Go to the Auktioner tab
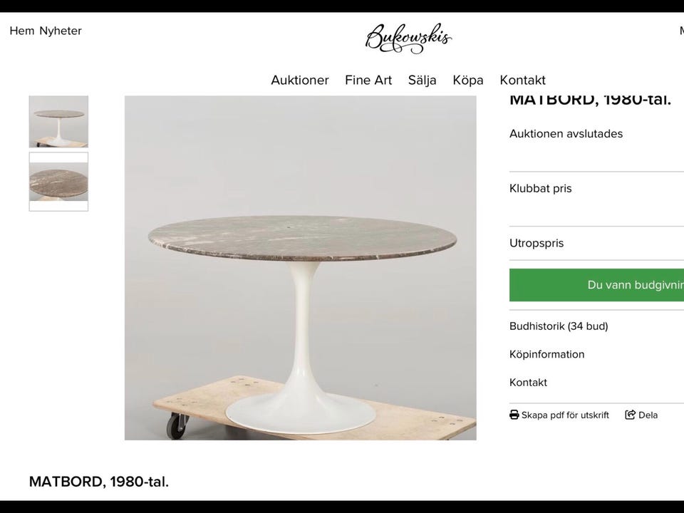Viewport: 684px width, 513px height. (x=299, y=80)
